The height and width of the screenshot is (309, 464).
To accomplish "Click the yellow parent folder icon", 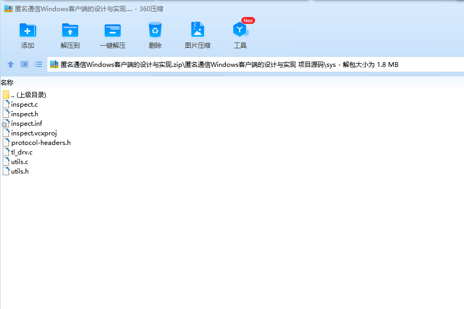I will (x=6, y=95).
